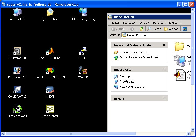Open the Ansichten view mode button
The width and height of the screenshot is (196, 137).
click(x=185, y=29)
